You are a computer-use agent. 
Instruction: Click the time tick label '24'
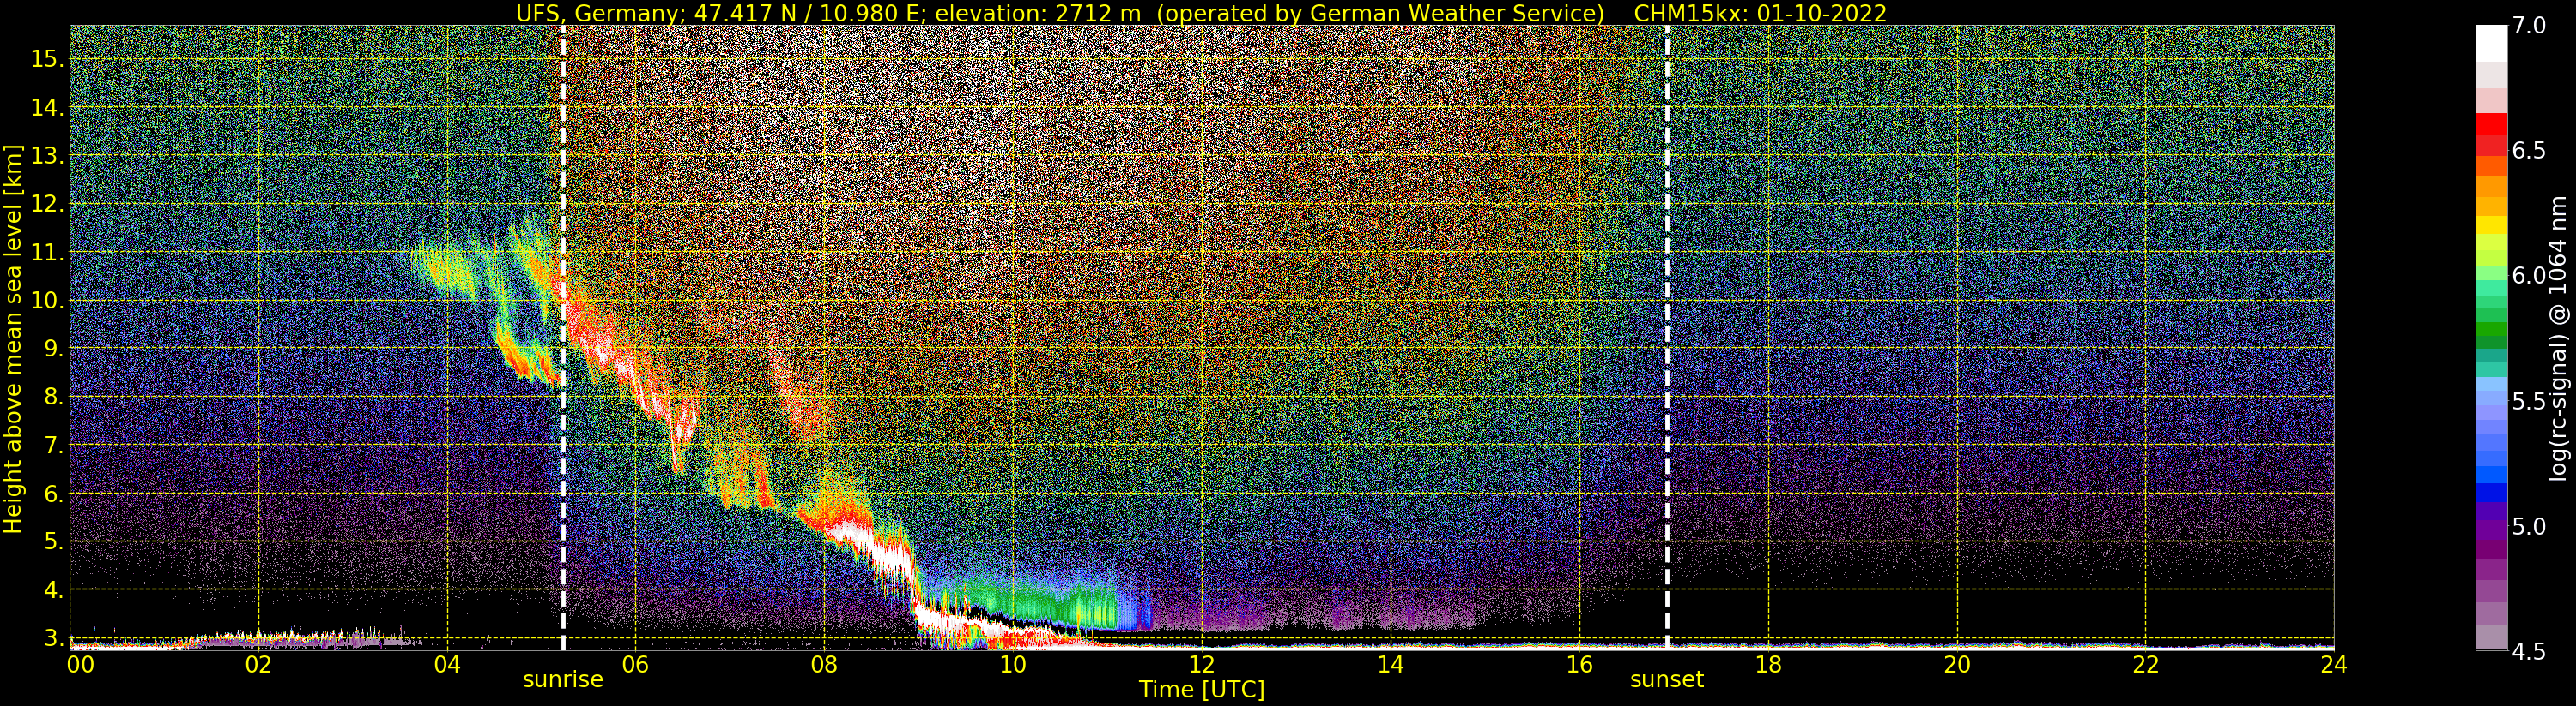[2333, 664]
